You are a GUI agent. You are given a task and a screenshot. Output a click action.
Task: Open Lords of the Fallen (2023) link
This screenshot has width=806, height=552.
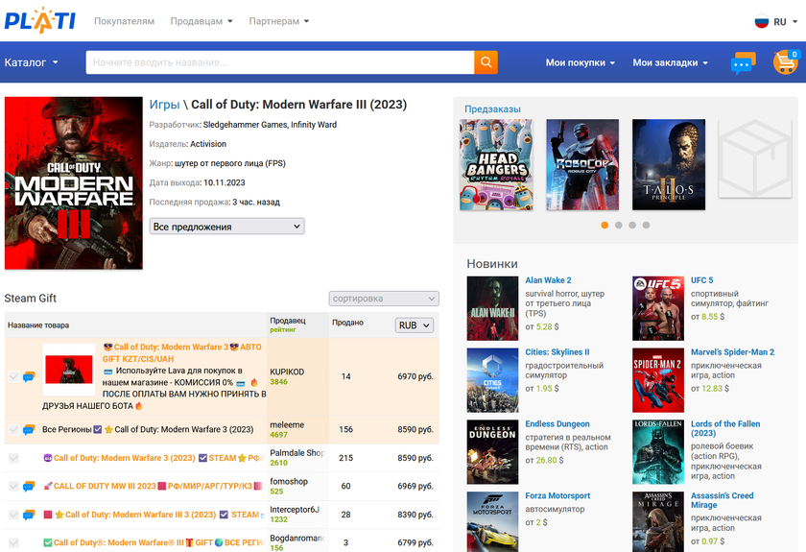725,428
